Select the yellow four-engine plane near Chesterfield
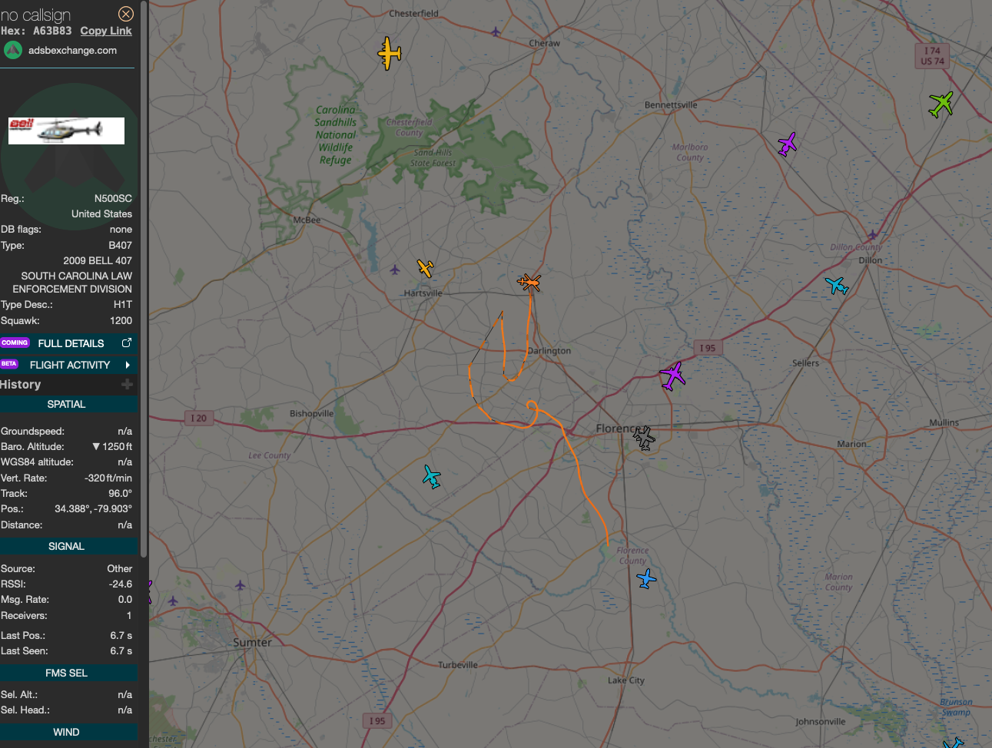 point(390,53)
